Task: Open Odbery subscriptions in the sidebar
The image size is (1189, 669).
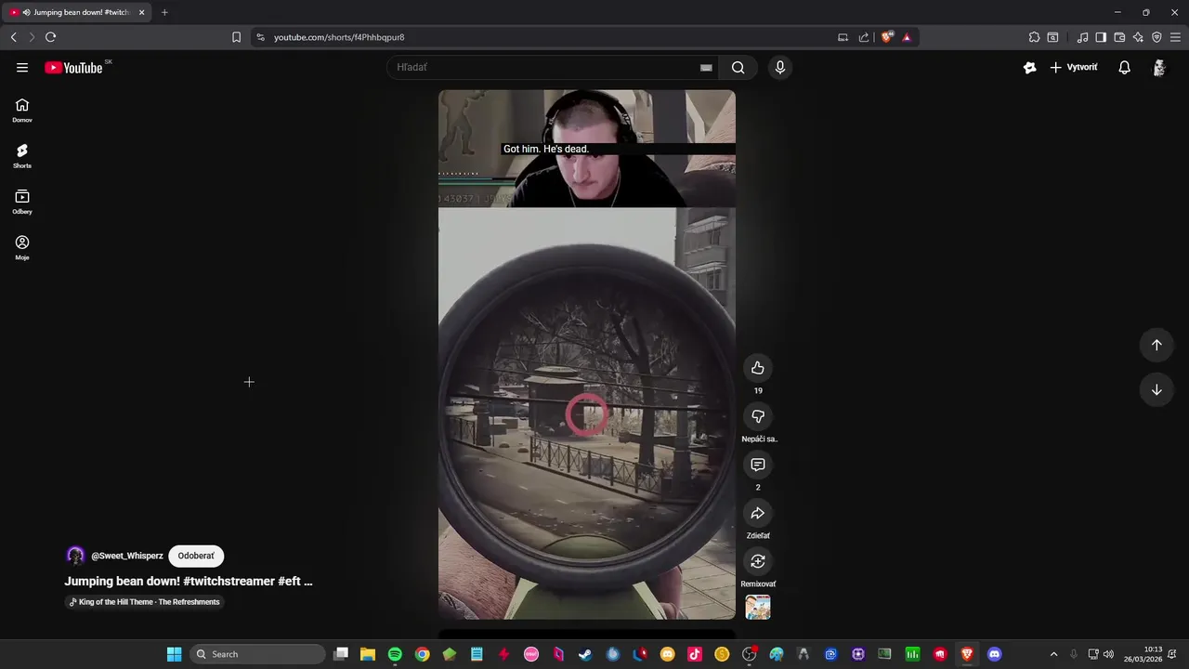Action: (22, 203)
